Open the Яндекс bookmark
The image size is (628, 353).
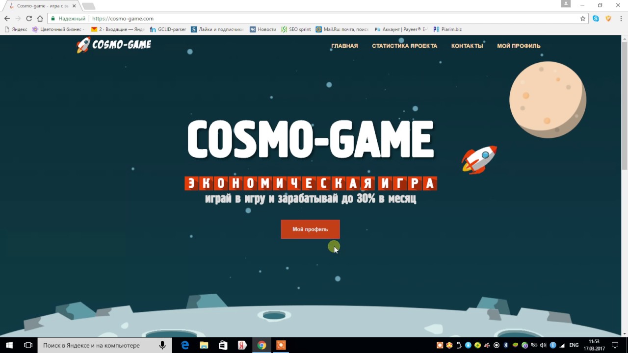pyautogui.click(x=16, y=29)
